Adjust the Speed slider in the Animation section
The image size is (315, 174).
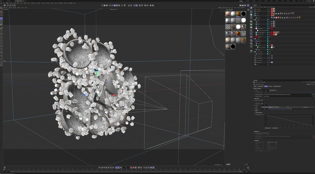[x=291, y=109]
